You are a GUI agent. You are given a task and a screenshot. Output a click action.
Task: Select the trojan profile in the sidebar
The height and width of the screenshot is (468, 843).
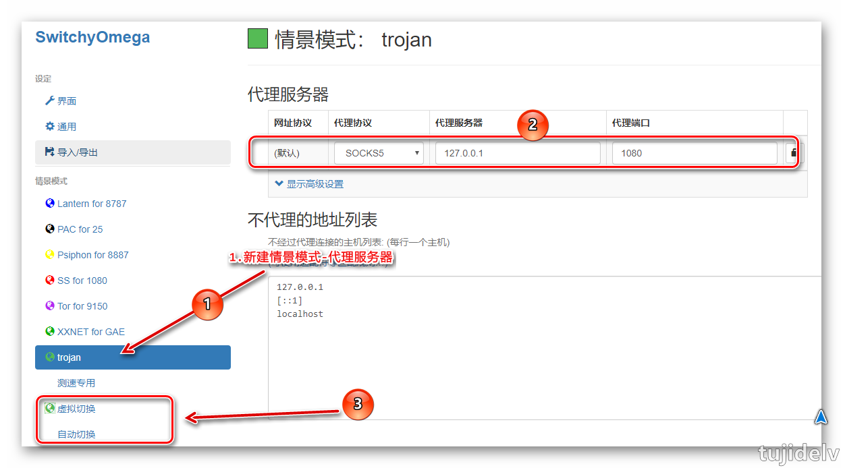[81, 357]
